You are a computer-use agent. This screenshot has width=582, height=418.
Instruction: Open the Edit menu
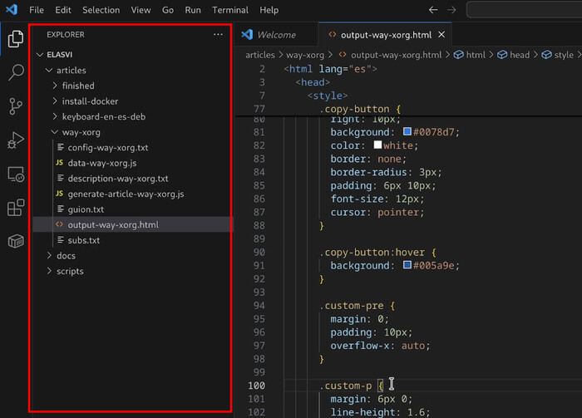coord(63,10)
